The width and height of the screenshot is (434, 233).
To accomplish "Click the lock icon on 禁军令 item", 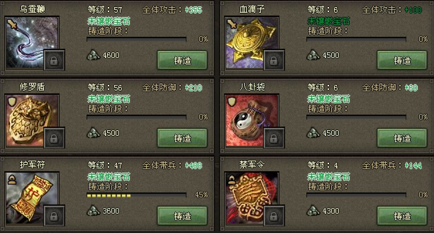I will 274,216.
